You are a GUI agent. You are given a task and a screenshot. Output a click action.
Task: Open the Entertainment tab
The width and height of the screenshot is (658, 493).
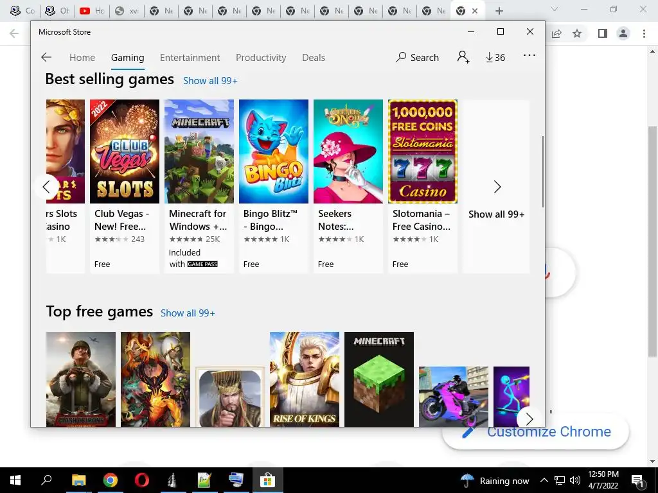[190, 57]
